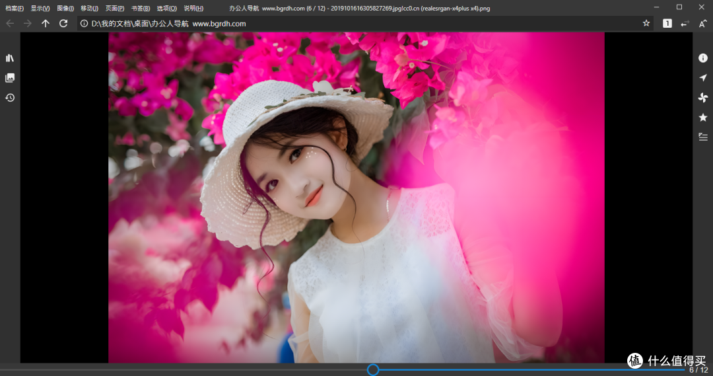Open the 书签(B) menu
The image size is (713, 376).
(x=141, y=8)
